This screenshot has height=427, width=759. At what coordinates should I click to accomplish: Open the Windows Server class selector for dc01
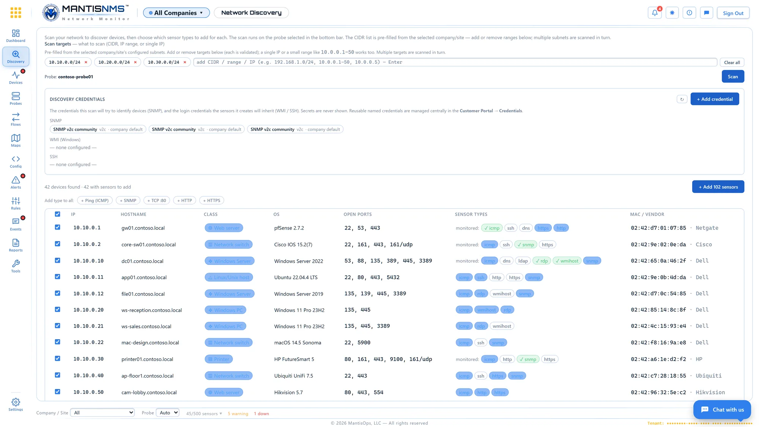click(x=230, y=261)
